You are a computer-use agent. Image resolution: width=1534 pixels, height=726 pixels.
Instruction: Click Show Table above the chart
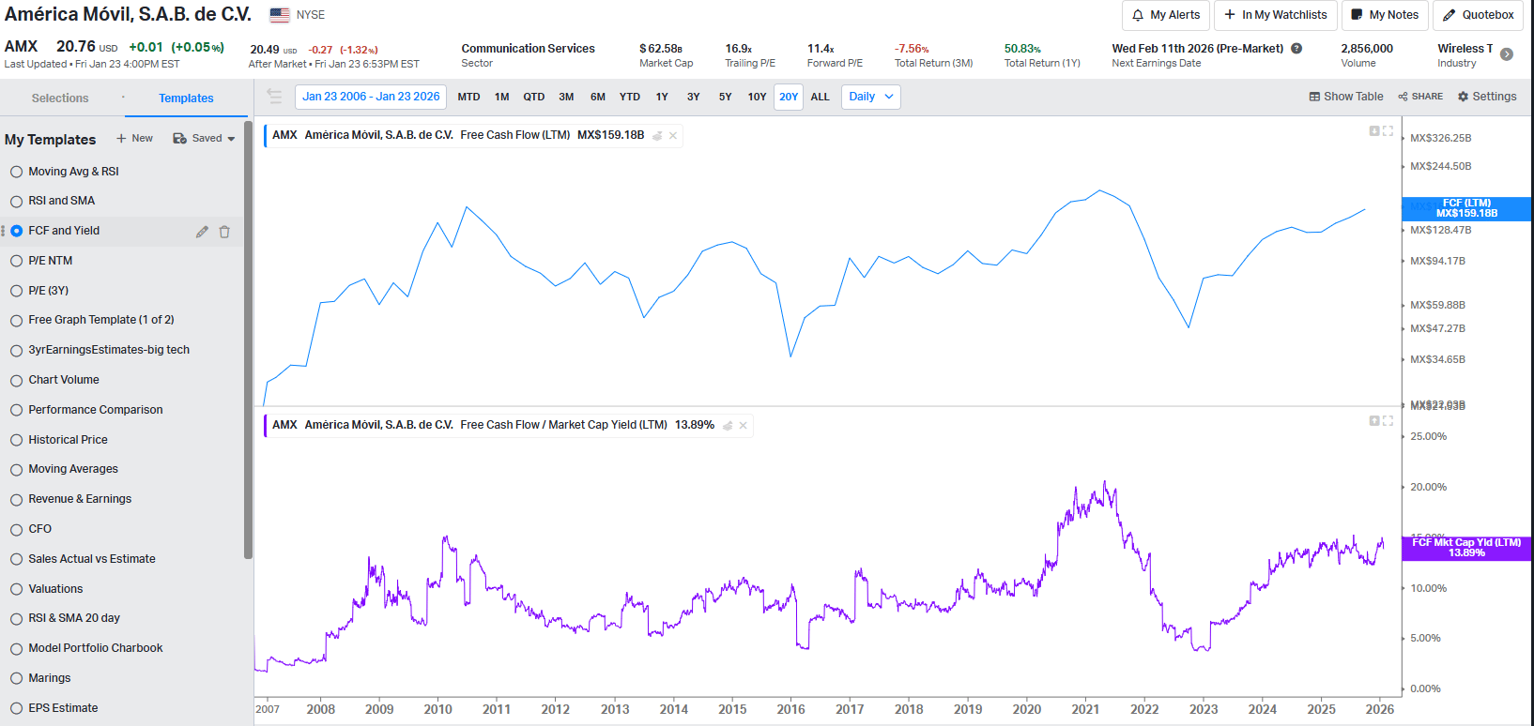pyautogui.click(x=1346, y=97)
